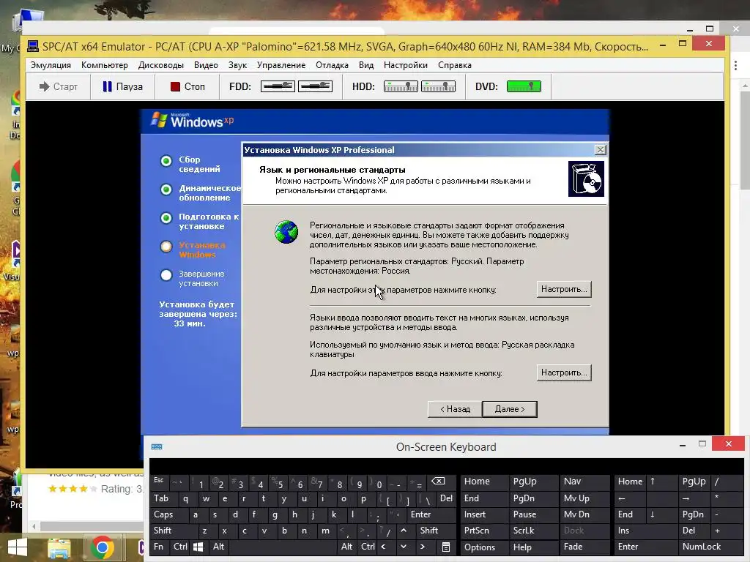This screenshot has width=750, height=562.
Task: Tap the up arrow key beside Shift
Action: coord(404,531)
